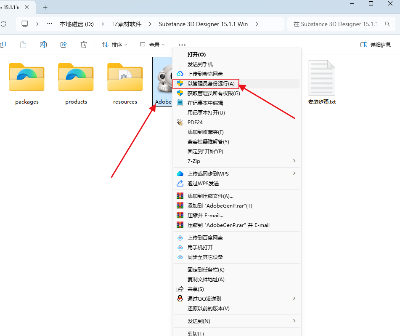Viewport: 400px width, 336px height.
Task: Choose 压缩到 "AdobeGenP.rar" 并 E-mail item
Action: 237,225
